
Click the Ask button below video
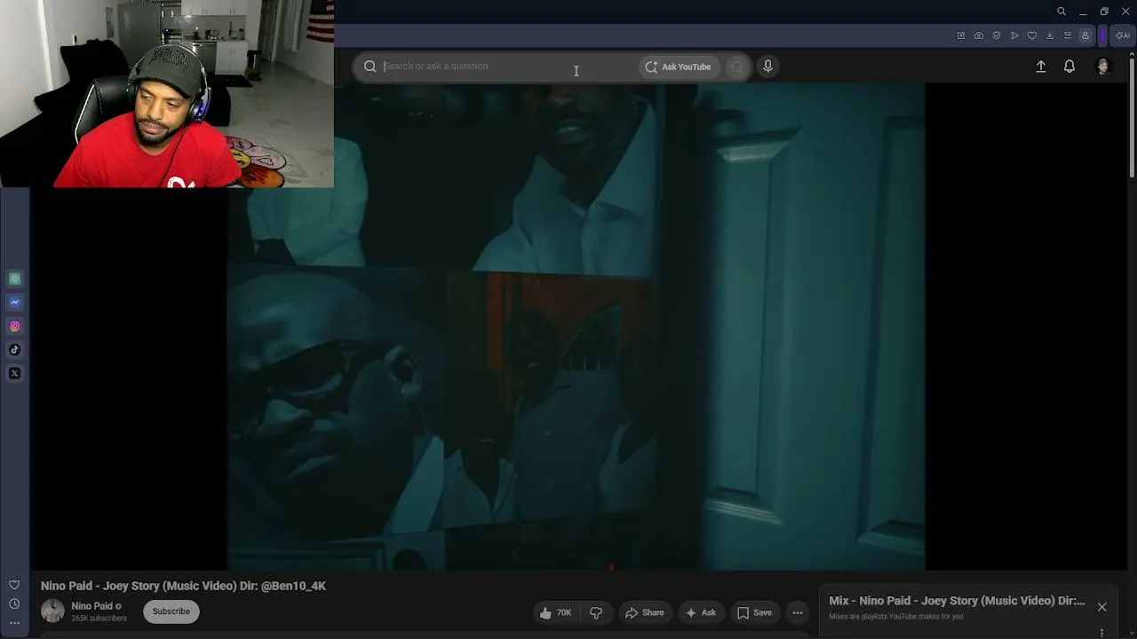tap(701, 612)
